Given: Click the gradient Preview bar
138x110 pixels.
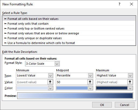Looking at the screenshot, I should (75, 96).
